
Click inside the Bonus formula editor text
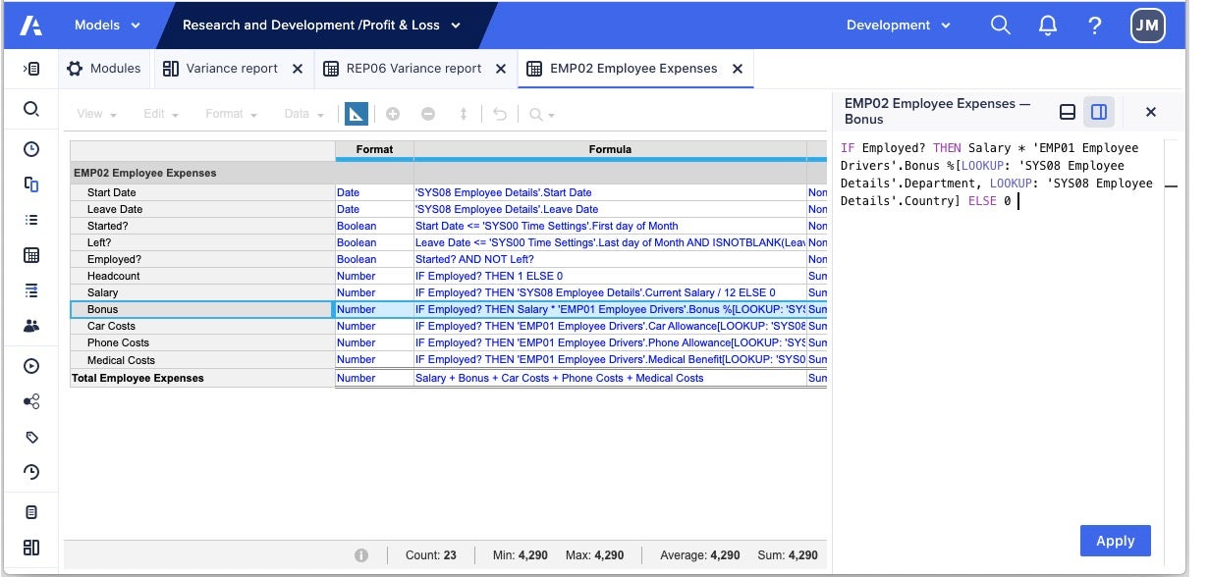pyautogui.click(x=997, y=175)
